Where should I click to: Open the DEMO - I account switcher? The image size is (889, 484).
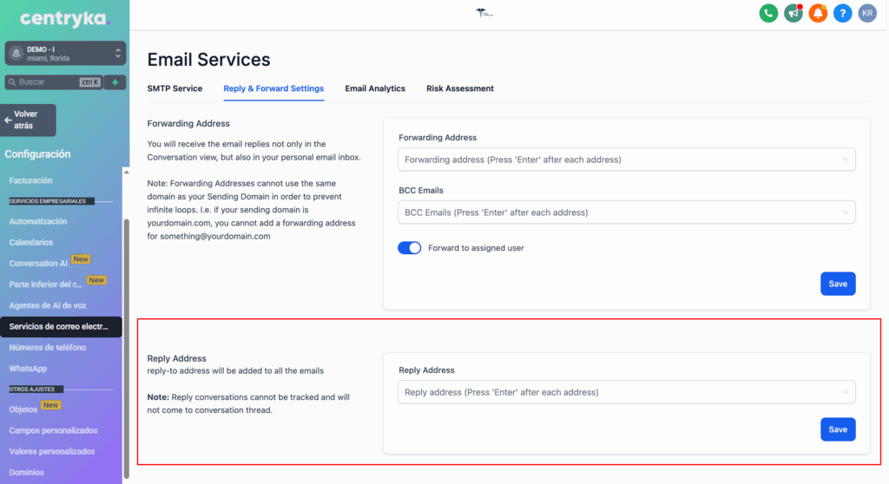pos(65,53)
